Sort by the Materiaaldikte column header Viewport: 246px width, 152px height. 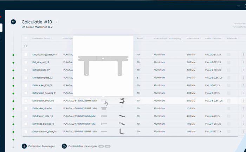coord(194,38)
